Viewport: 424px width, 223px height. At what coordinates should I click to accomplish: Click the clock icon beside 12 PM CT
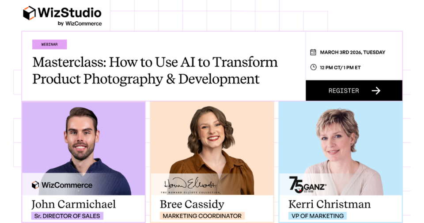pos(313,67)
